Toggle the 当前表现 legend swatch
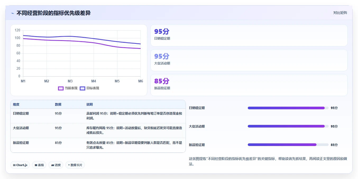The width and height of the screenshot is (358, 179). point(61,88)
